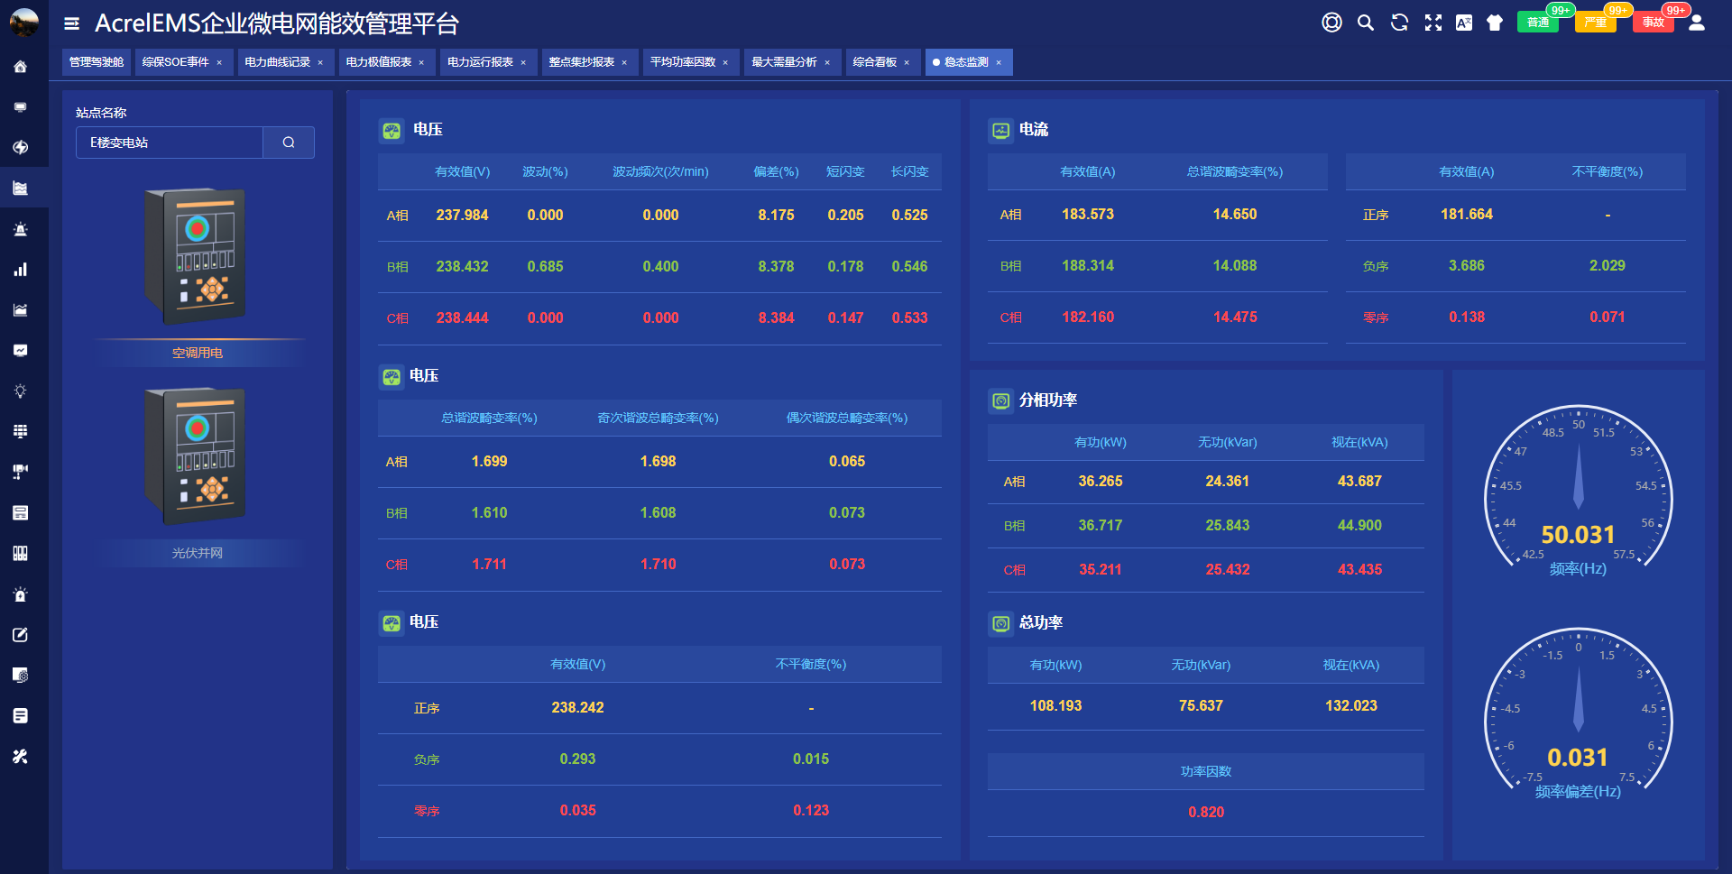
Task: Click the hamburger menu collapse icon
Action: [x=71, y=23]
